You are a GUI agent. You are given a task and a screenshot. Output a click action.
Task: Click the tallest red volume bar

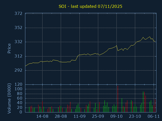click(x=144, y=102)
